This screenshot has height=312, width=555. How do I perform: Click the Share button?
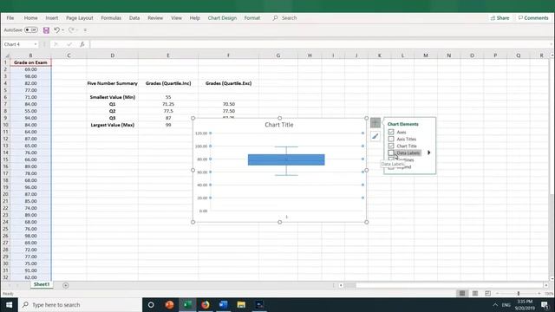[x=499, y=17]
